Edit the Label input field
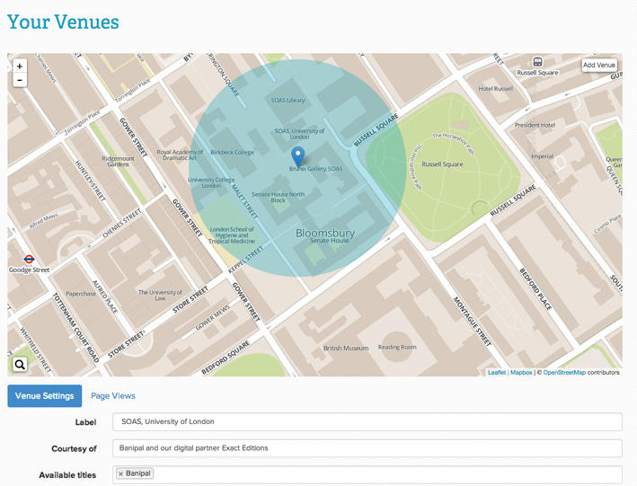This screenshot has width=637, height=486. 367,422
